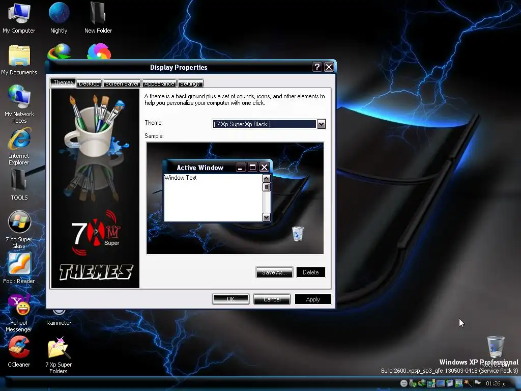The width and height of the screenshot is (521, 391).
Task: Expand the Theme dropdown arrow
Action: point(321,124)
